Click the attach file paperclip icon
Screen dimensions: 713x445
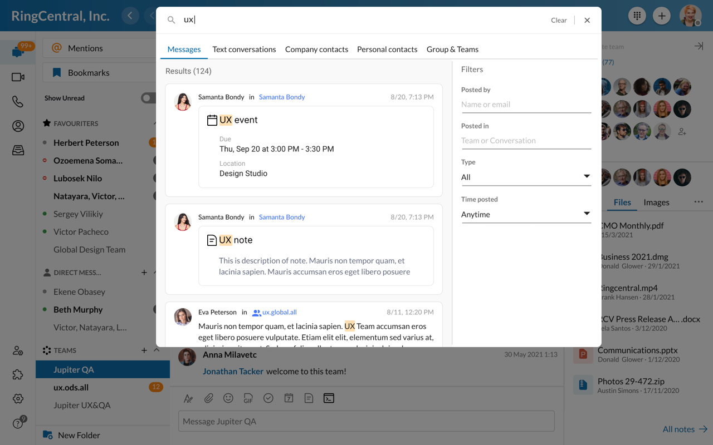tap(208, 398)
